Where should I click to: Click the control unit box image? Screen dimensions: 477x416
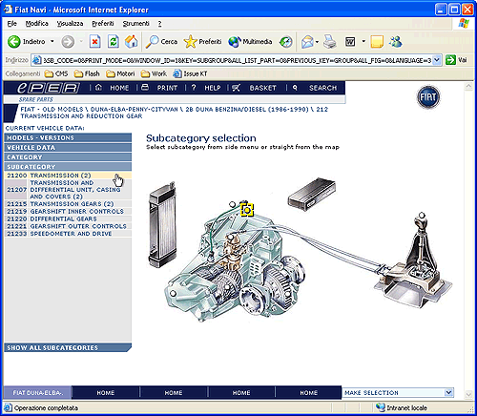[x=311, y=195]
